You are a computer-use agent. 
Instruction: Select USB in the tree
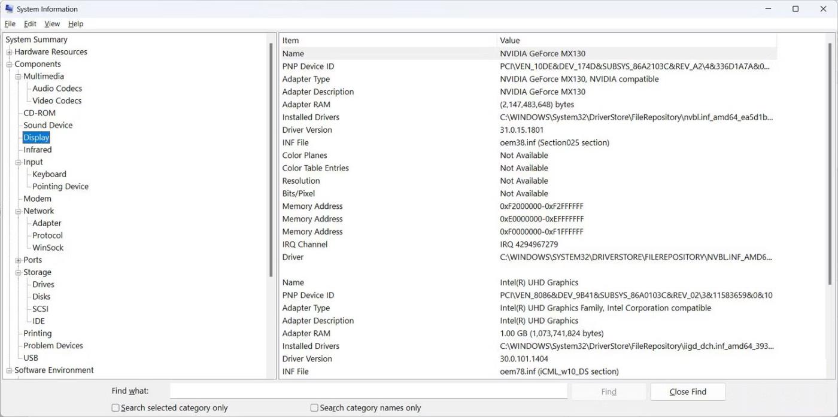coord(31,358)
